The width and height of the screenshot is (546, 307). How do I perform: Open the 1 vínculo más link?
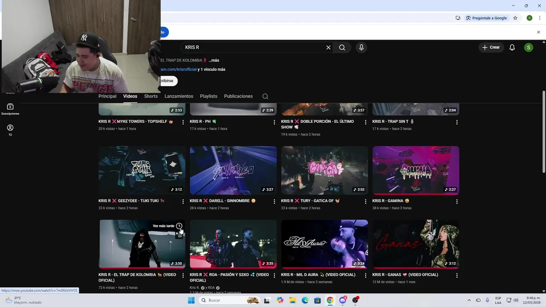point(211,70)
